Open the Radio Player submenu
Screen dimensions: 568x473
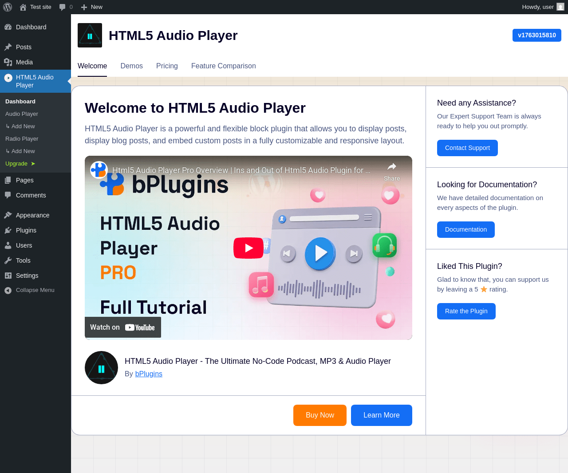pyautogui.click(x=22, y=139)
